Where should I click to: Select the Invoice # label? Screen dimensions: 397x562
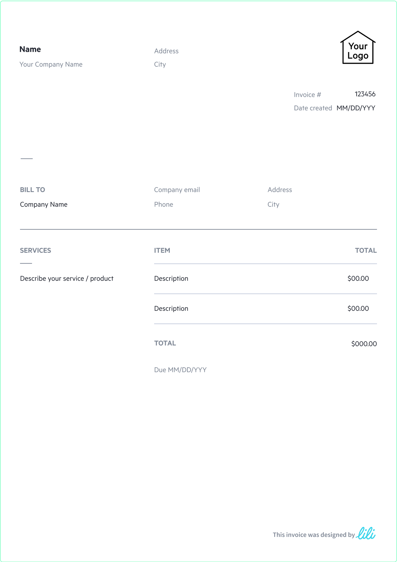[307, 95]
